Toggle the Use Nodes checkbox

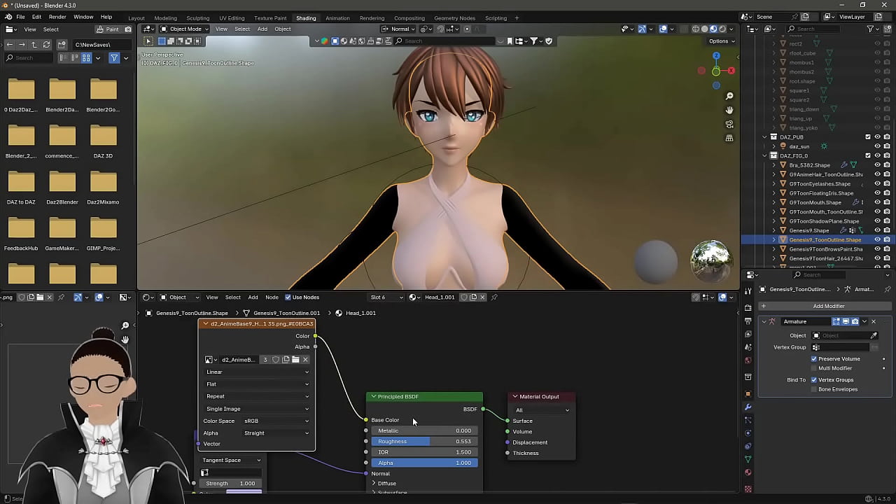(x=287, y=297)
